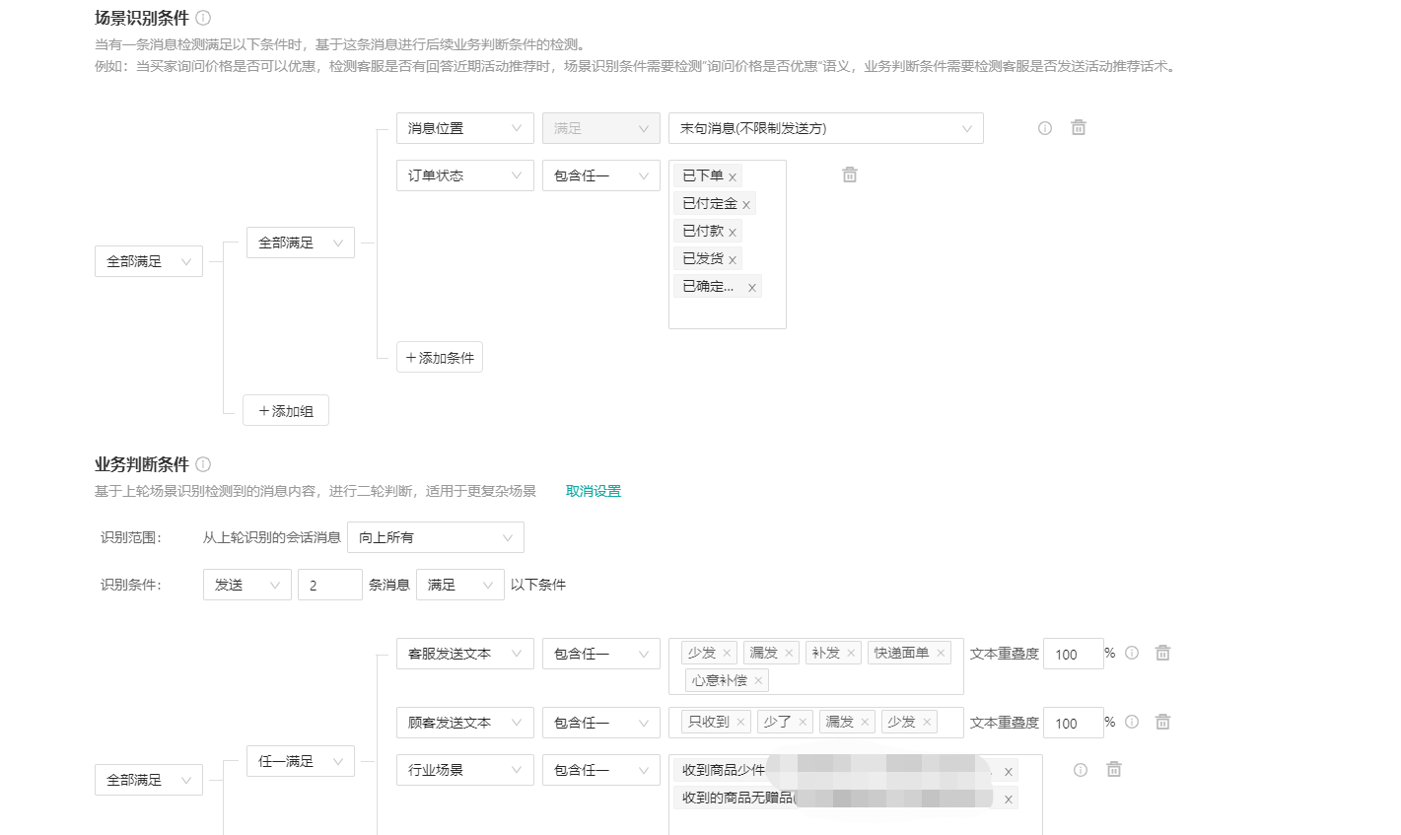Delete the 消息位置 condition row
1401x835 pixels.
(x=1079, y=127)
